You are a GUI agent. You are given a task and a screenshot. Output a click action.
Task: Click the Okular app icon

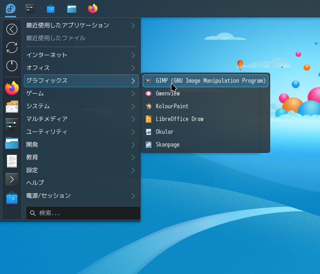pos(149,132)
